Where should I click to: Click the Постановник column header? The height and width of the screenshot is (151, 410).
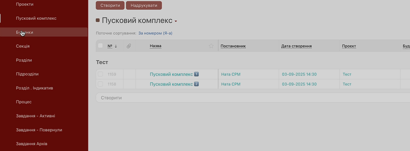click(x=233, y=46)
